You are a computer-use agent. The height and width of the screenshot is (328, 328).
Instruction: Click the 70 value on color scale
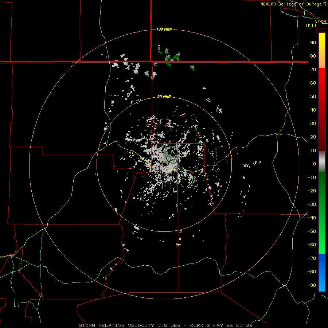(313, 70)
